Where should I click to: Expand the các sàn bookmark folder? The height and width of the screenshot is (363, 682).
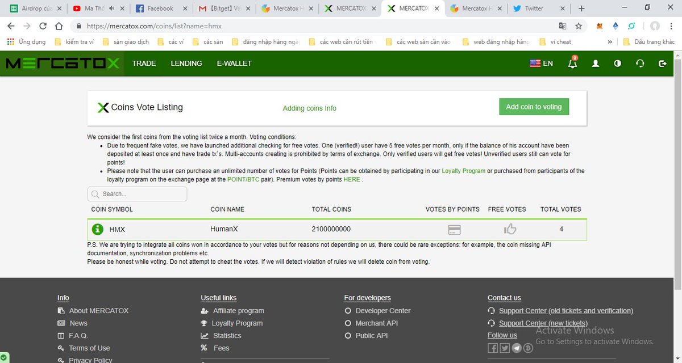pyautogui.click(x=207, y=42)
